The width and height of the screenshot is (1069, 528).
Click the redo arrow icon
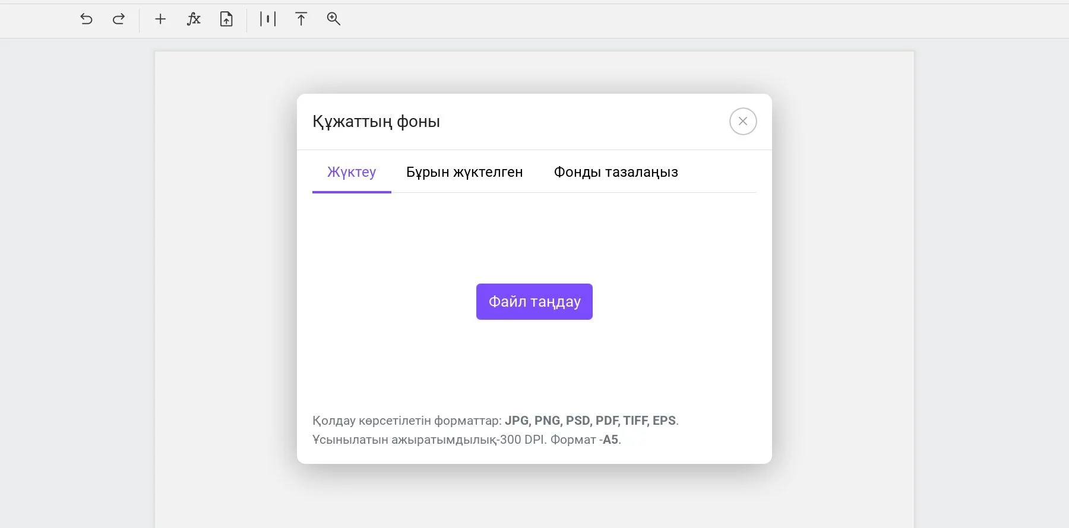pos(119,19)
